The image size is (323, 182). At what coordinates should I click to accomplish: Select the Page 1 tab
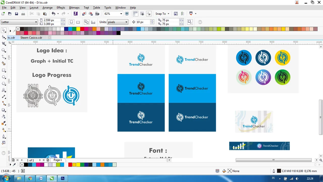point(58,160)
